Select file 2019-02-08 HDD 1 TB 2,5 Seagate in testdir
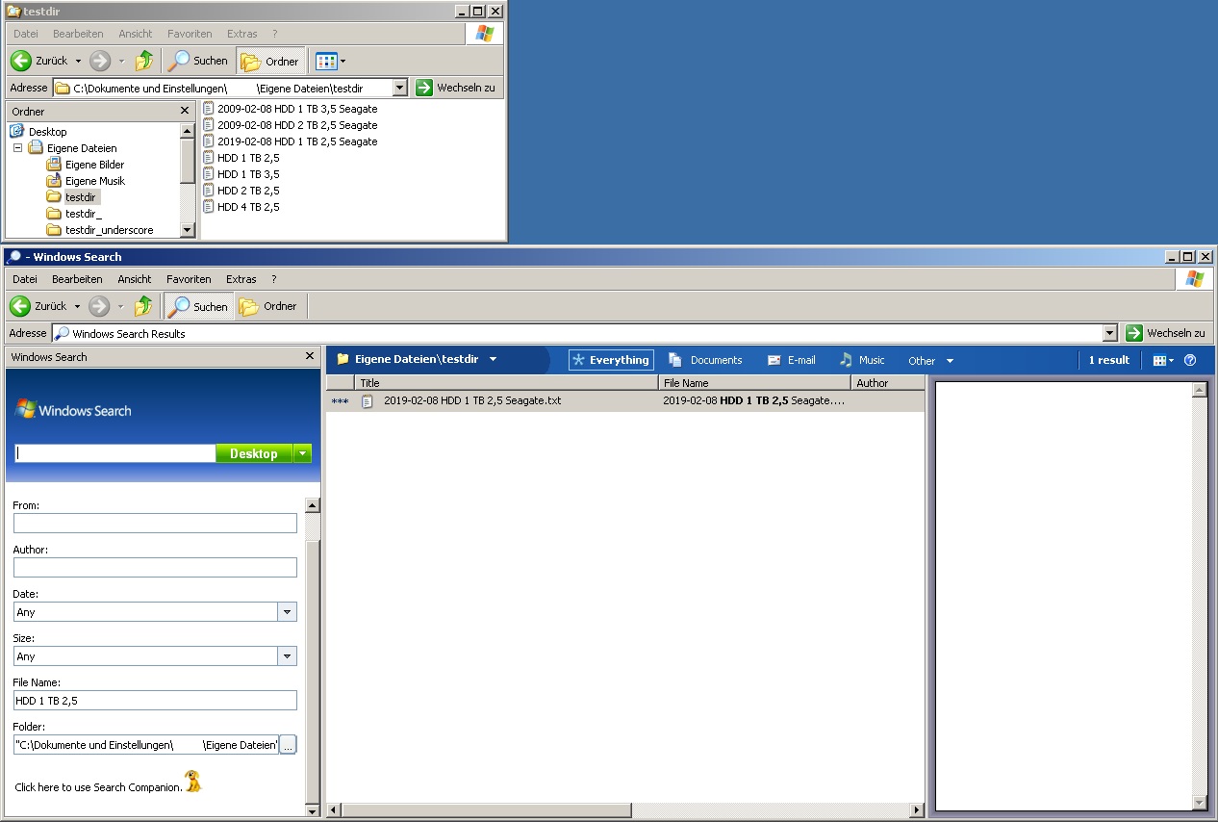This screenshot has width=1218, height=822. (x=291, y=141)
